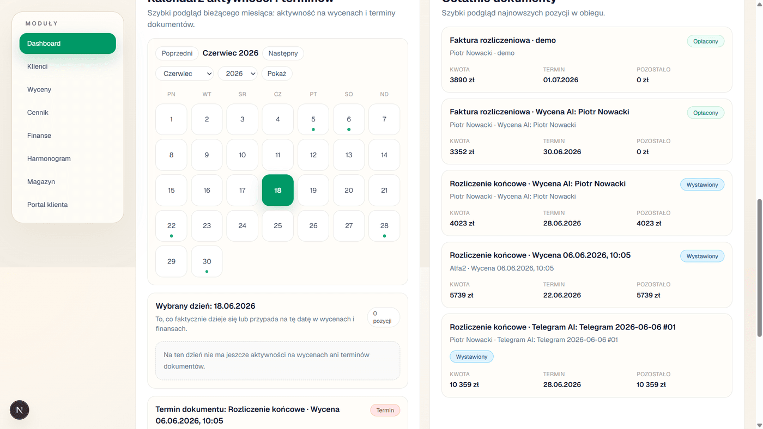Click the Termin badge on the document deadline card

385,410
